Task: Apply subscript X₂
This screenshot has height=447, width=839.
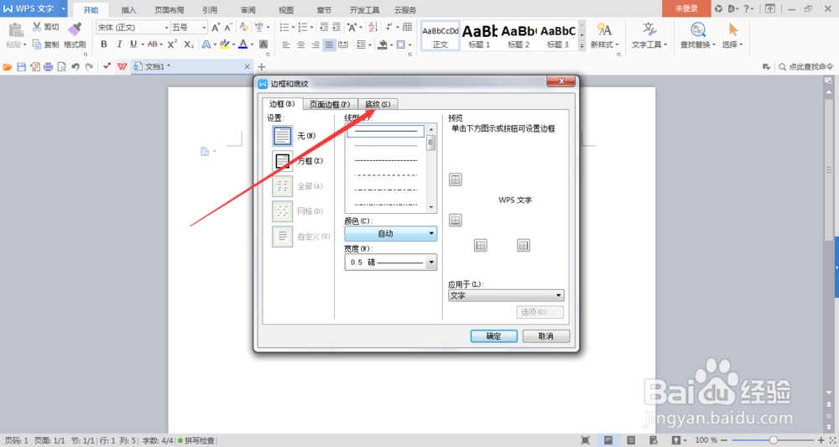Action: pyautogui.click(x=189, y=44)
